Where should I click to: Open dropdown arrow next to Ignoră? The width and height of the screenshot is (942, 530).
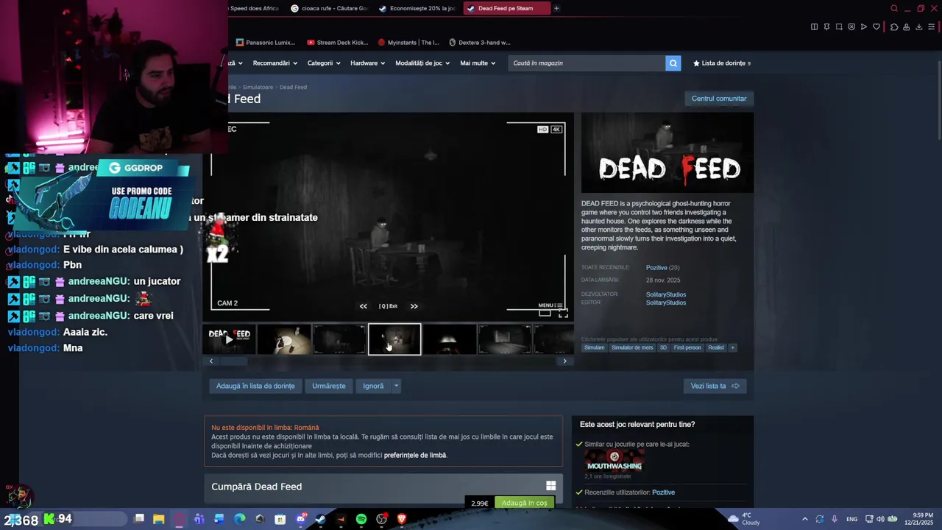[x=396, y=386]
